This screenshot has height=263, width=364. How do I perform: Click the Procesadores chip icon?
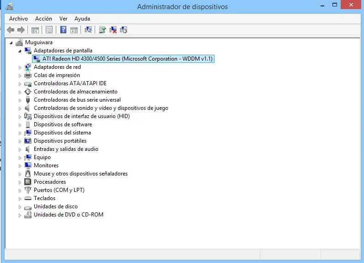pyautogui.click(x=28, y=182)
